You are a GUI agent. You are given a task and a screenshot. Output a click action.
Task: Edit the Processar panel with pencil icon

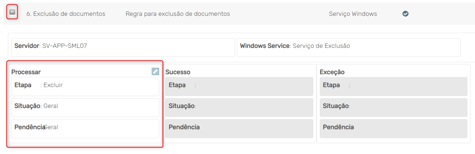[155, 72]
